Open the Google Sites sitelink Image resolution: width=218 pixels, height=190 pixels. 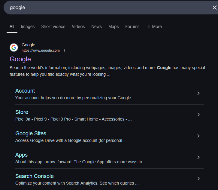[x=31, y=133]
